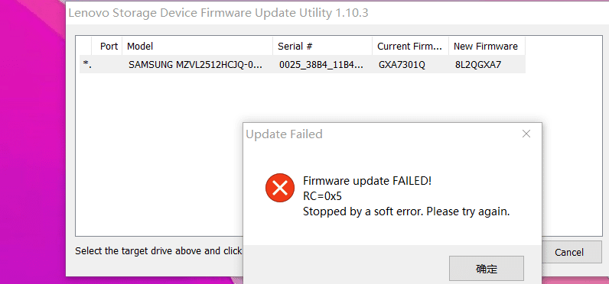Click the 'Stopped by a soft error' message
Image resolution: width=609 pixels, height=284 pixels.
pyautogui.click(x=406, y=212)
